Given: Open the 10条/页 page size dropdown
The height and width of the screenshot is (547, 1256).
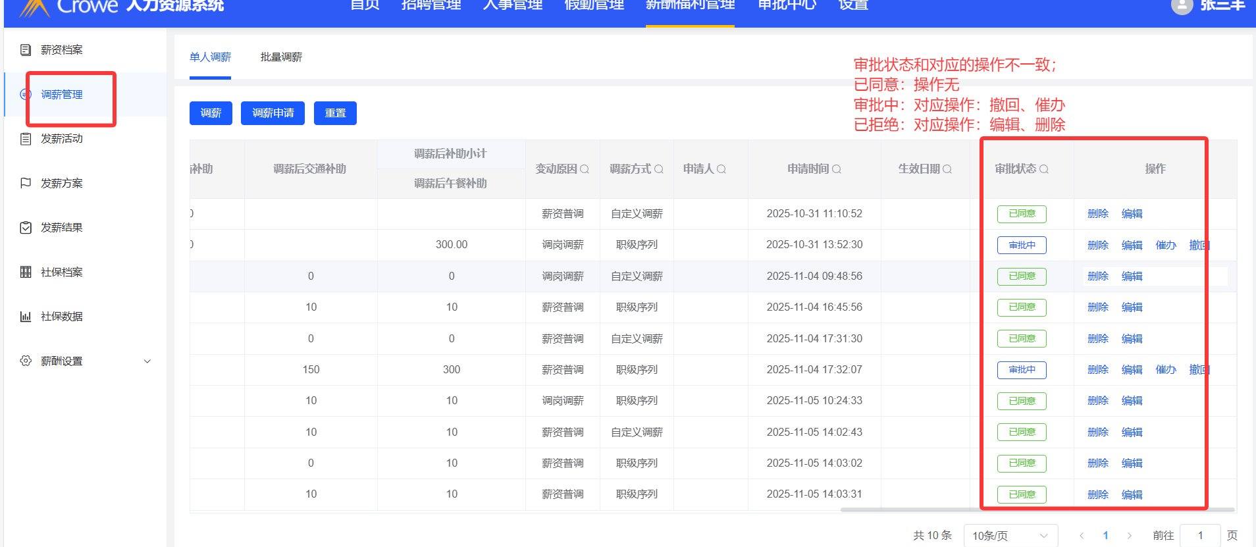Looking at the screenshot, I should (x=1010, y=536).
